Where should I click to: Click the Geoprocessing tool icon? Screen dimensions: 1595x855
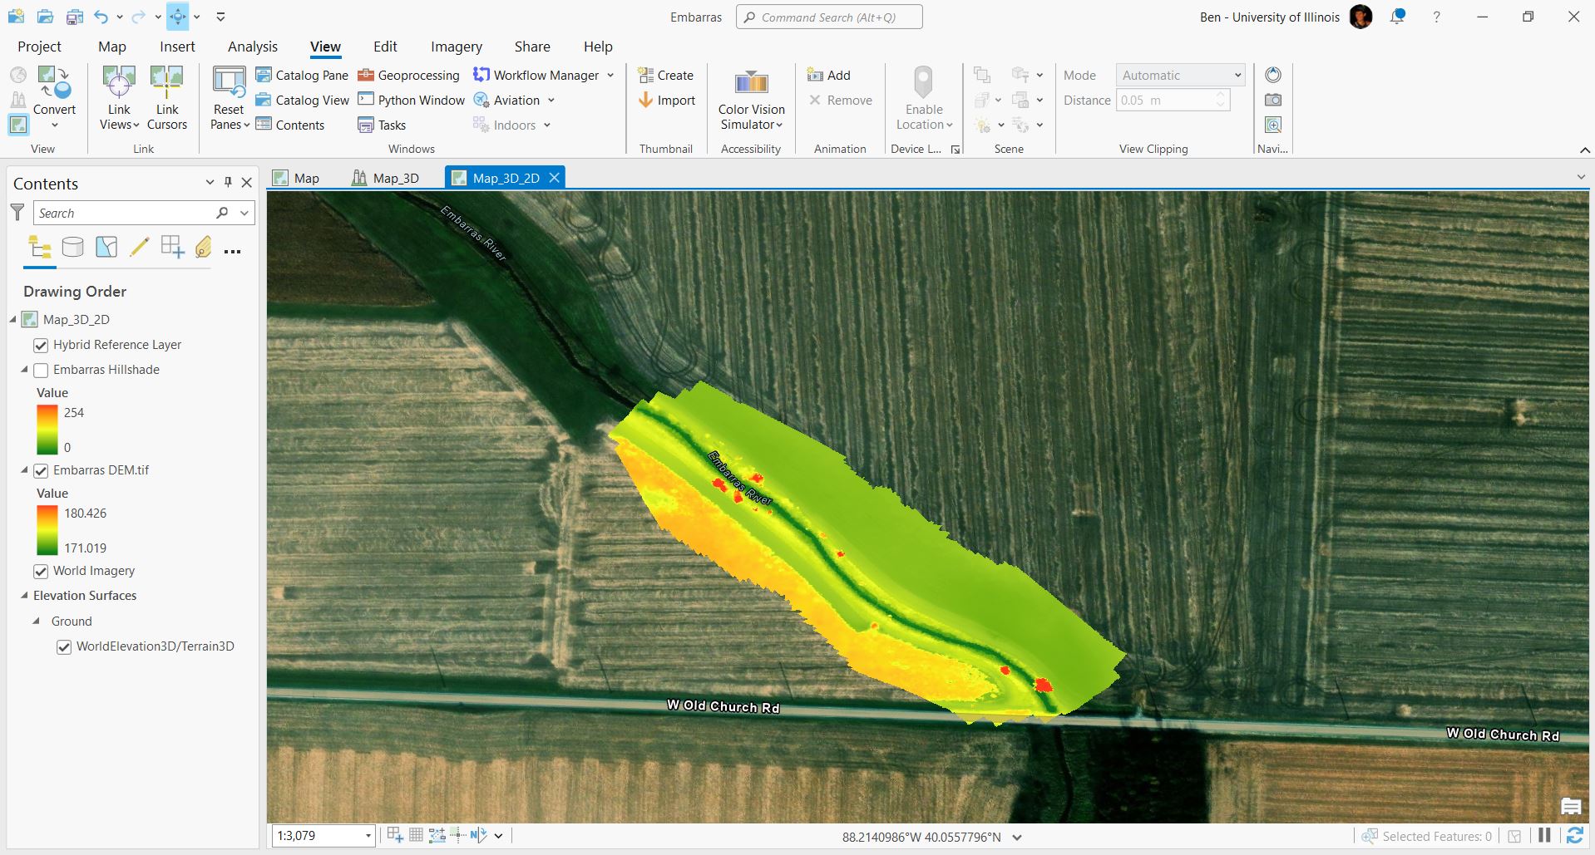pyautogui.click(x=366, y=75)
